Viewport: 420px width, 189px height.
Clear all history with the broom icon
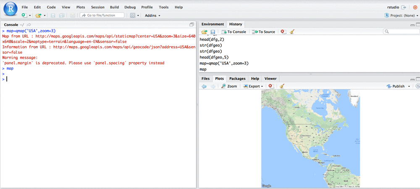point(292,31)
